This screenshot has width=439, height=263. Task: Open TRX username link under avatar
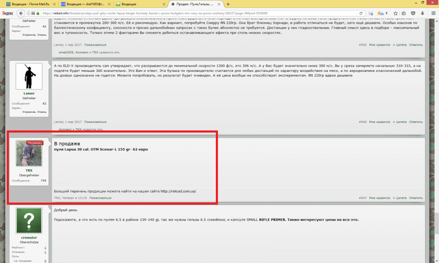29,170
